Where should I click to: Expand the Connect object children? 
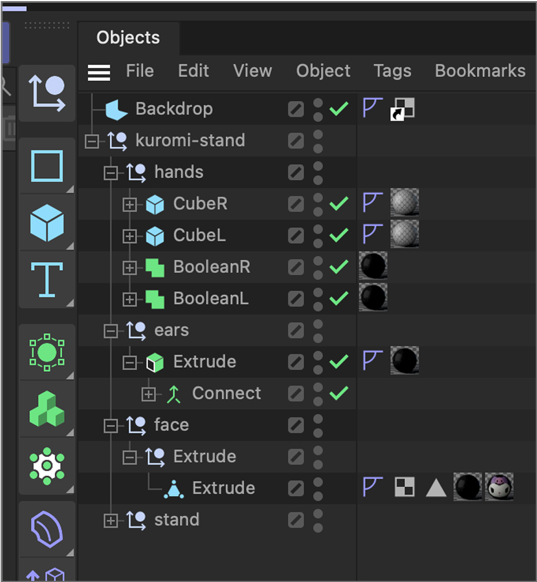[148, 394]
